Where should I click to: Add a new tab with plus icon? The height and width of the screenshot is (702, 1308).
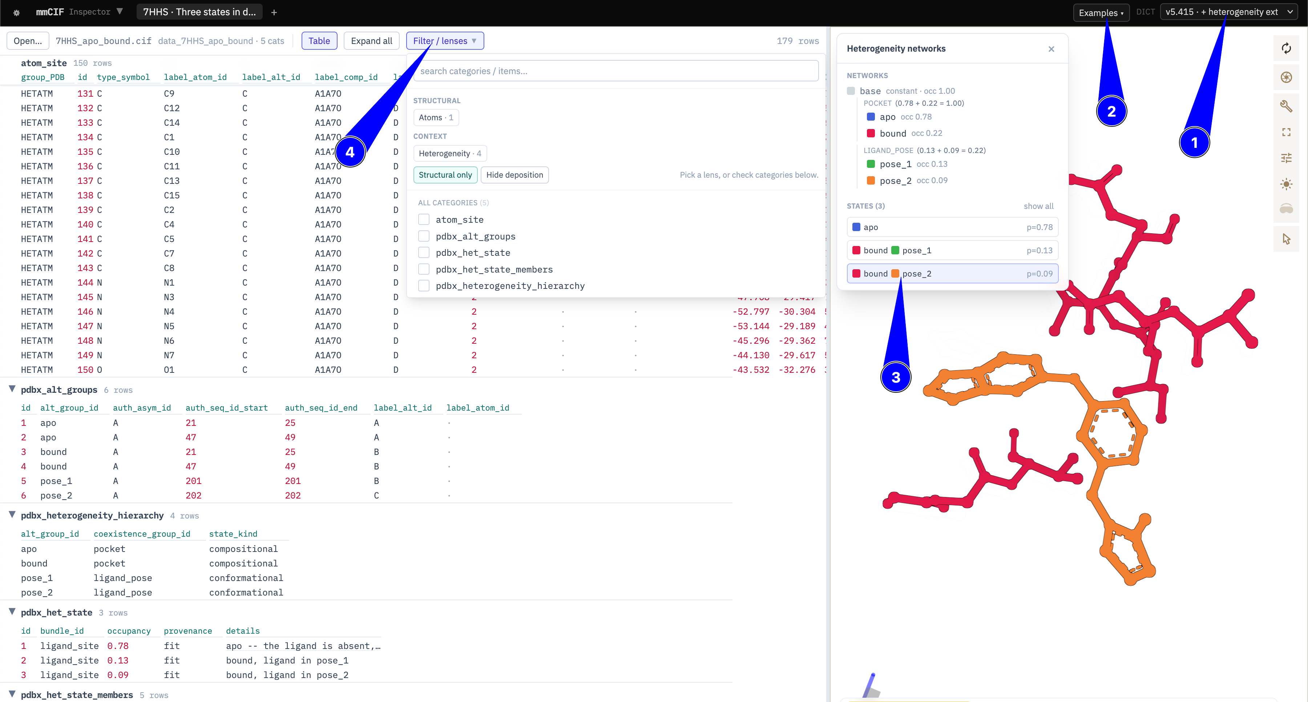[274, 12]
